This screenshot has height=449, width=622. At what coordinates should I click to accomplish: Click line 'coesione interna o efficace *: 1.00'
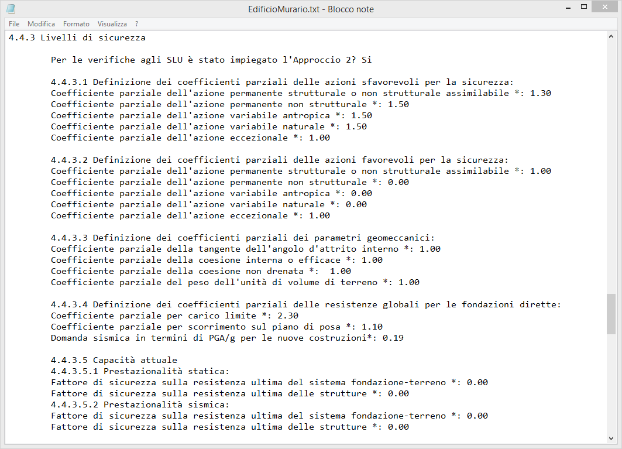[x=217, y=260]
